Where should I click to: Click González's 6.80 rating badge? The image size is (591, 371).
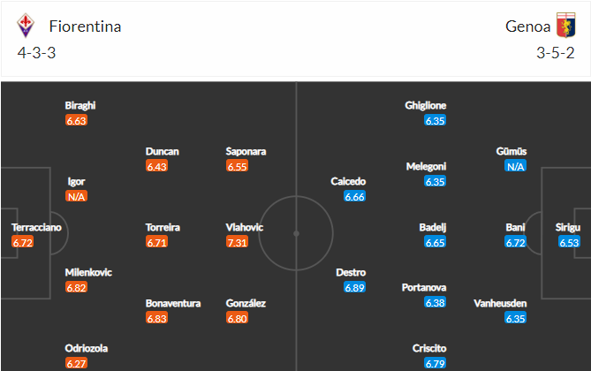pyautogui.click(x=237, y=318)
